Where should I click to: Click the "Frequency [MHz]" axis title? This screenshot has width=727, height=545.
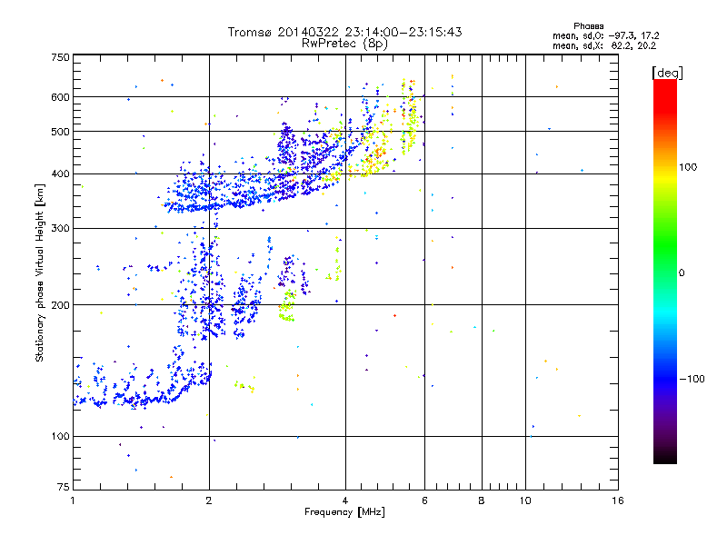click(x=344, y=512)
